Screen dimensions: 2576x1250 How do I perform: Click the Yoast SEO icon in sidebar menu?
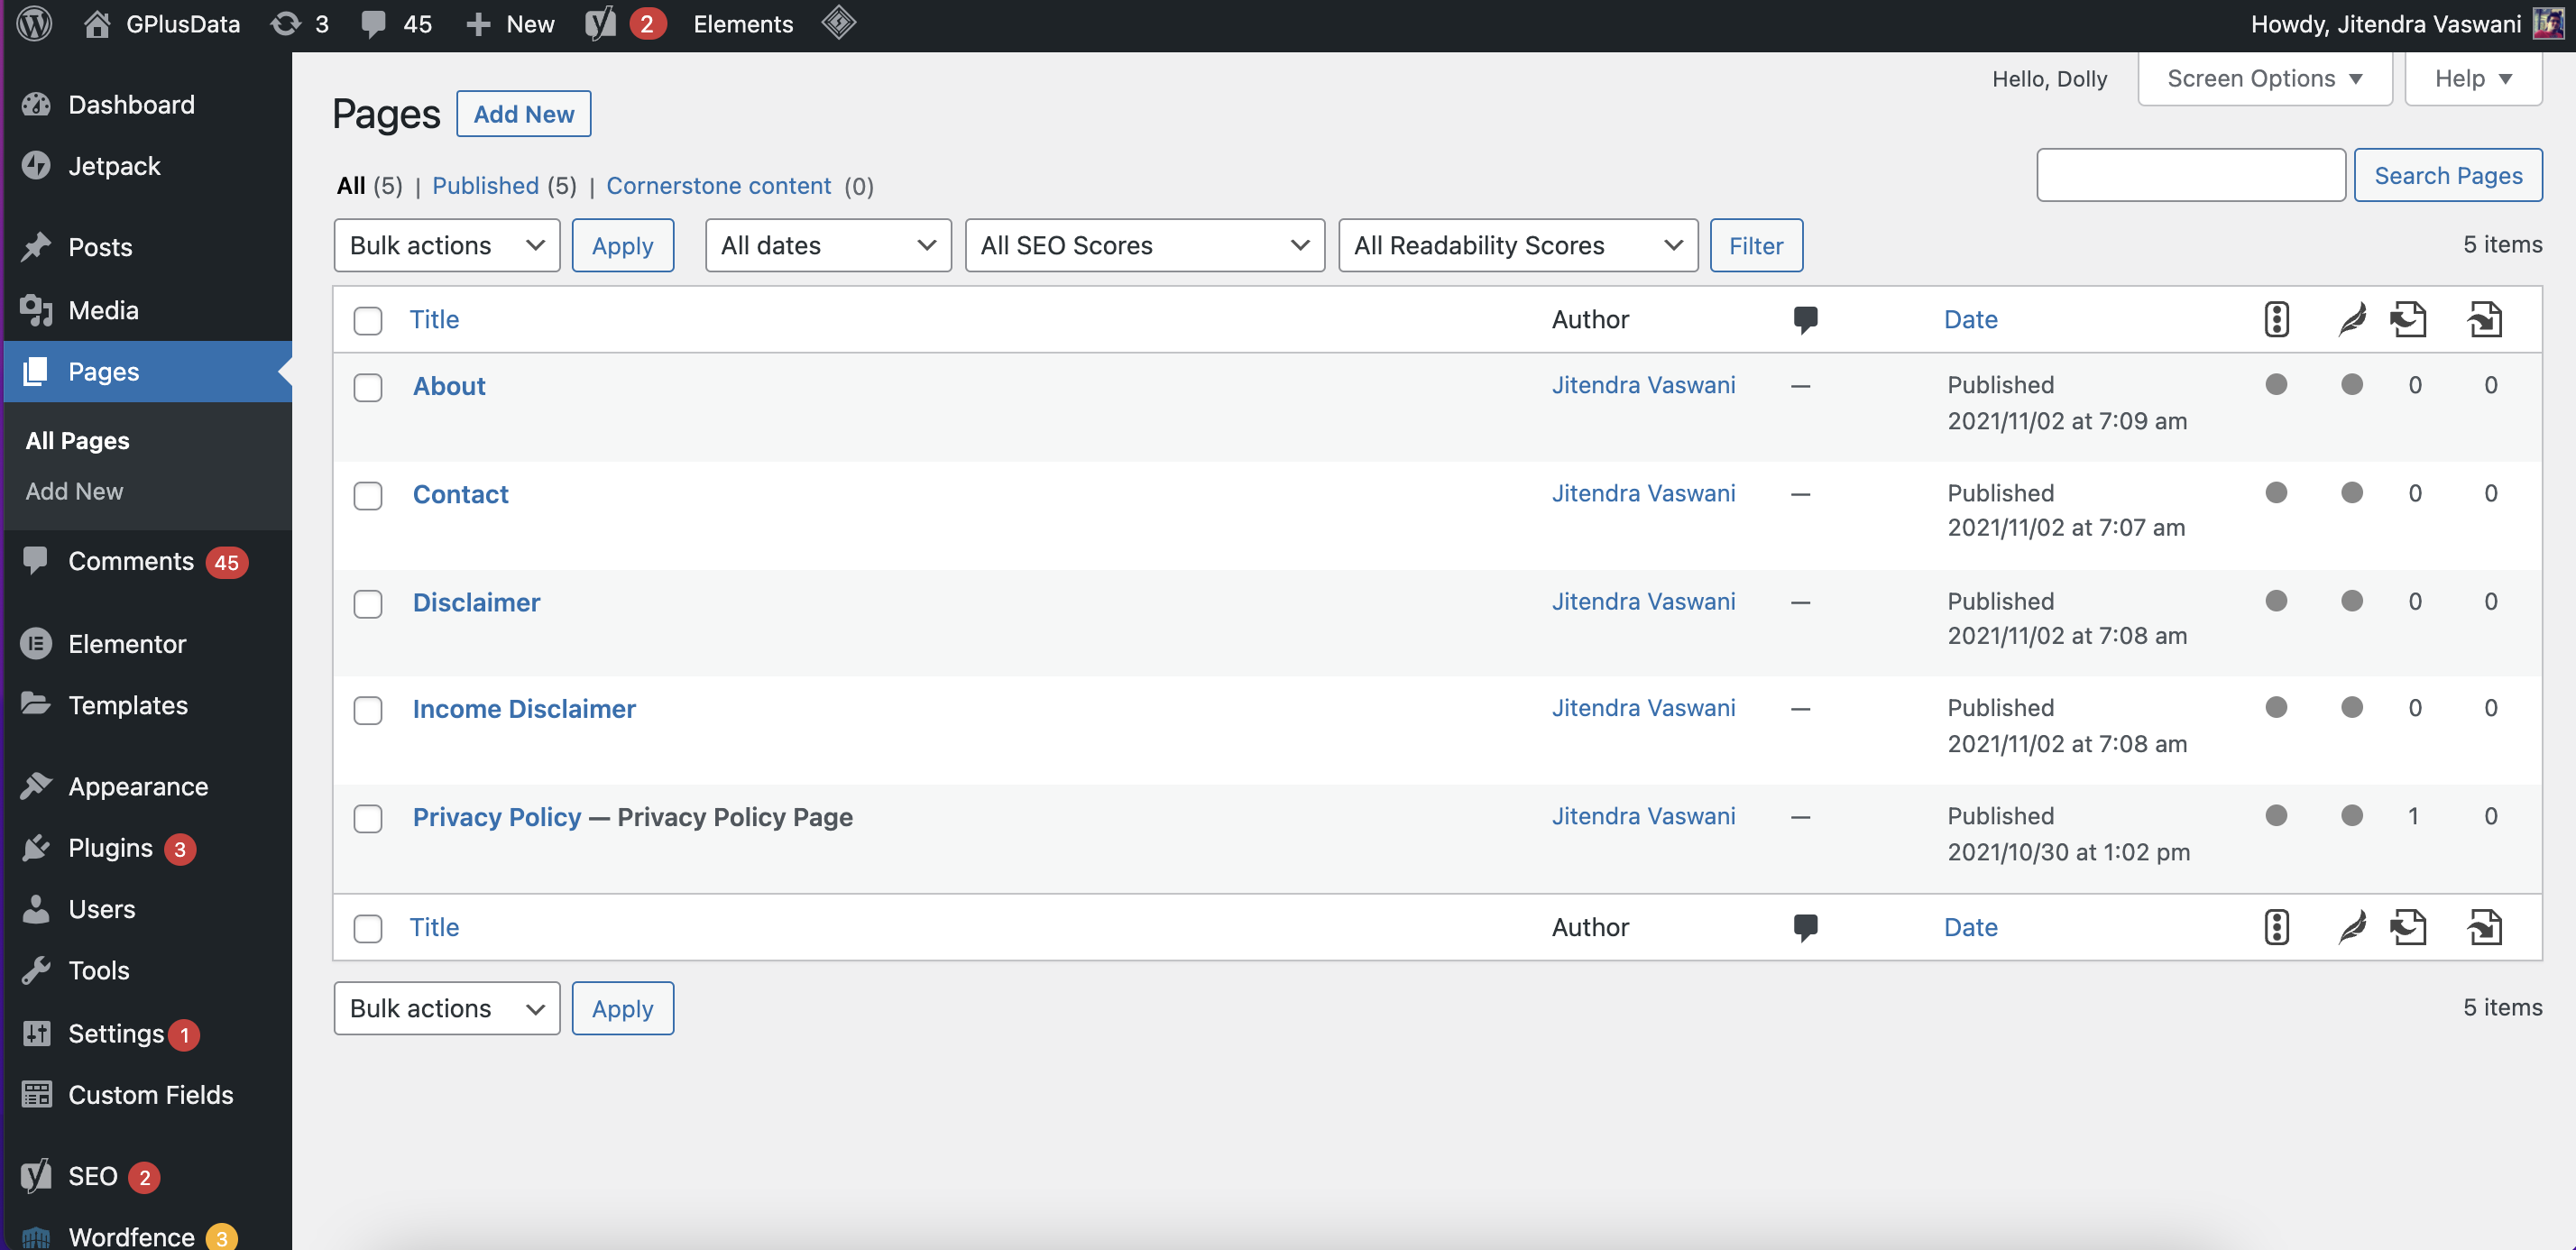[36, 1174]
